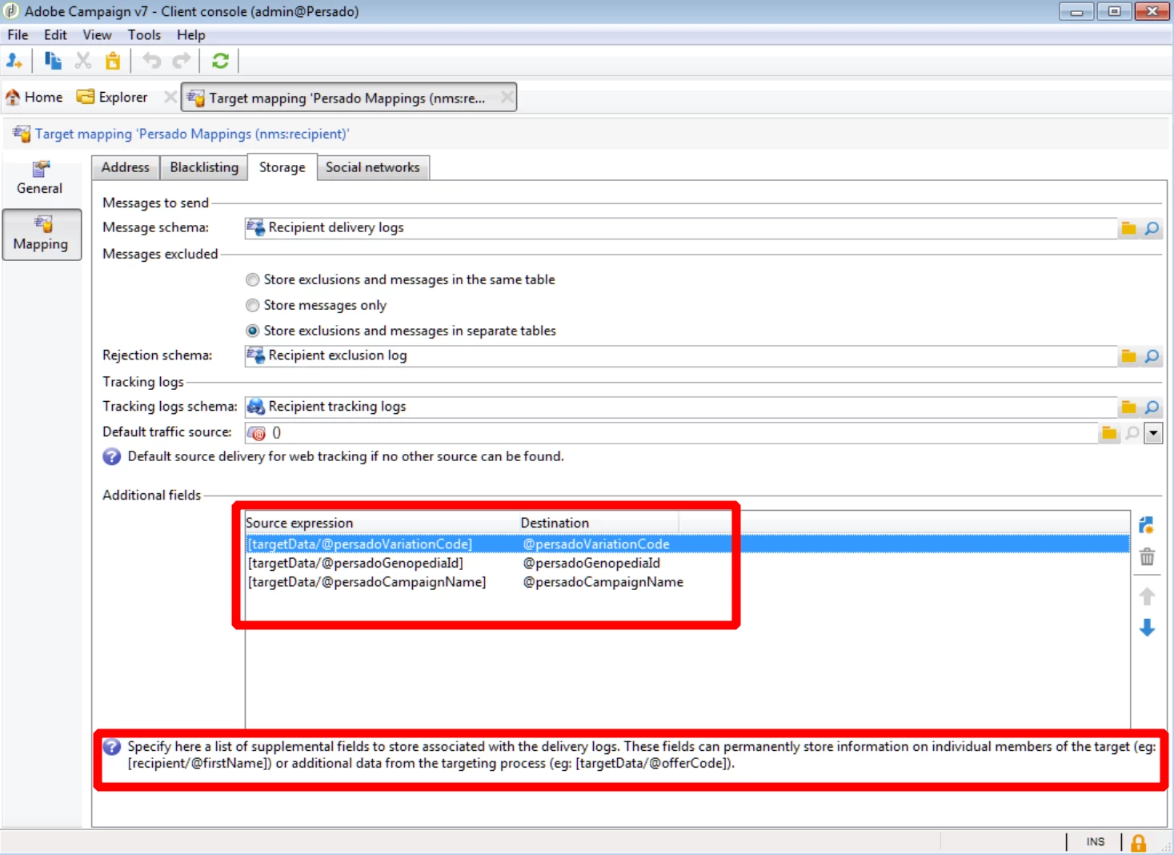Select Store messages only option
Viewport: 1174px width, 855px height.
tap(253, 305)
